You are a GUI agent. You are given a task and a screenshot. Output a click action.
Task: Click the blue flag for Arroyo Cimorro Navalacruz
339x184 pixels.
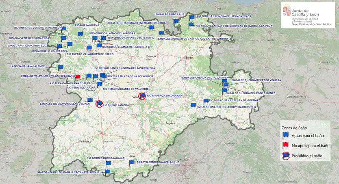click(132, 163)
